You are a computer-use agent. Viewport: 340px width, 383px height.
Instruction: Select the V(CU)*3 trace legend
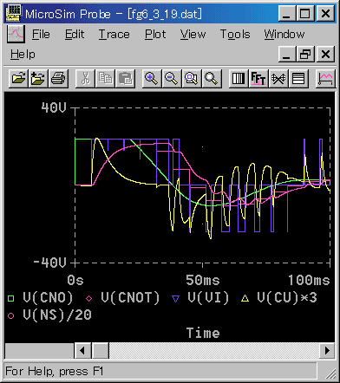287,298
